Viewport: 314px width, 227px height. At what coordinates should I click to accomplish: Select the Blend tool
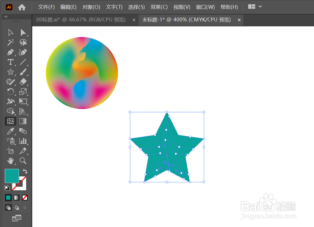point(23,131)
